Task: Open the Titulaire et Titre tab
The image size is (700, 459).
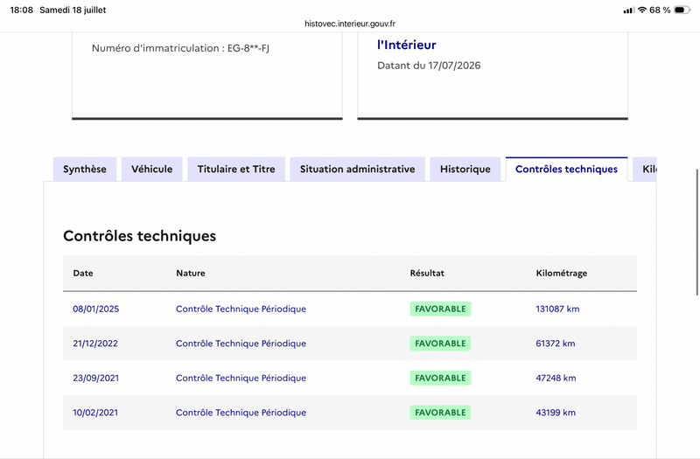Action: point(236,169)
